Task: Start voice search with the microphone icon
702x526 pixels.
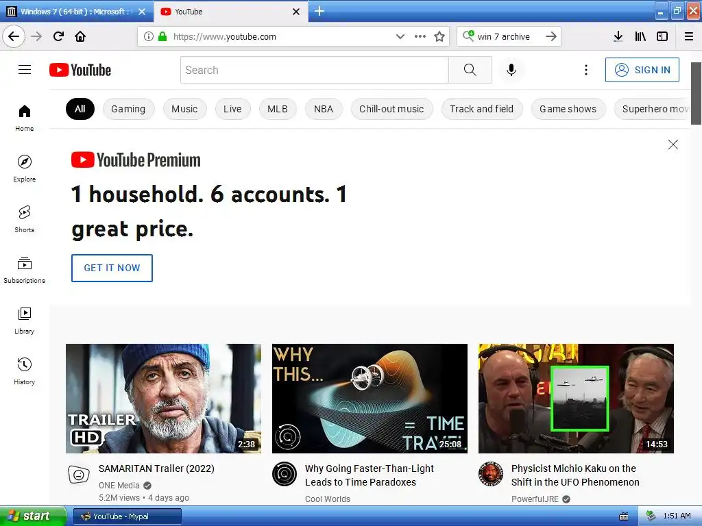Action: click(x=511, y=70)
